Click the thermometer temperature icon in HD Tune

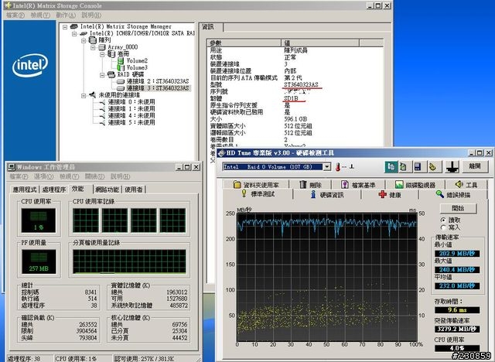pos(338,167)
